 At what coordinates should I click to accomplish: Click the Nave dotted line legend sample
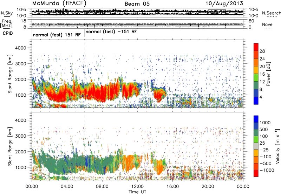click(268, 28)
